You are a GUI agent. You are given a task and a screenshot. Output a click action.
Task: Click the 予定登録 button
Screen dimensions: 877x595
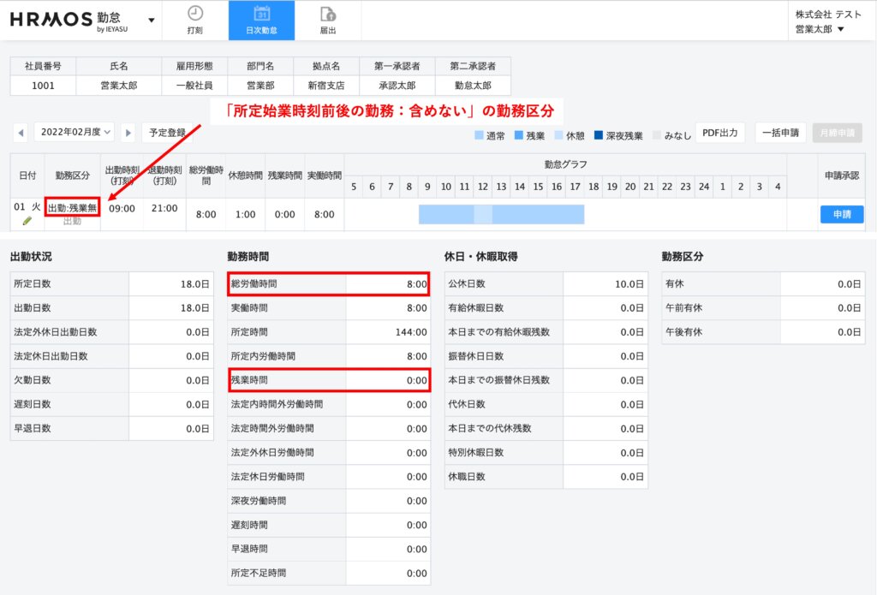tap(165, 133)
